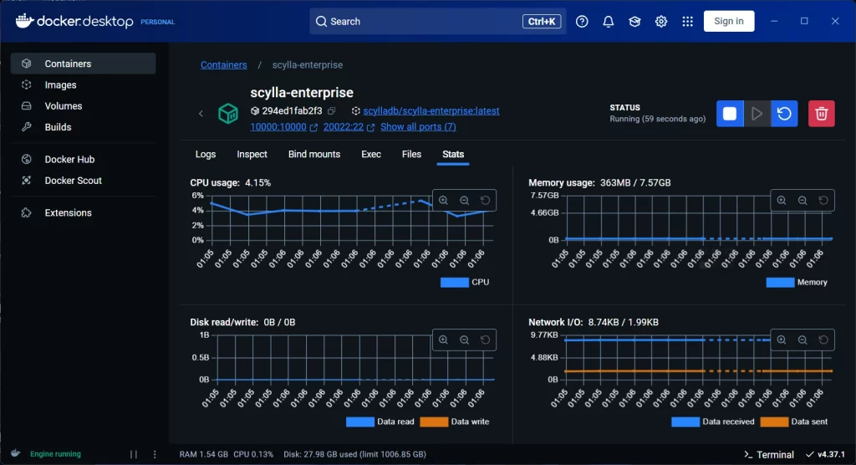Pause the Docker engine from status bar
This screenshot has height=465, width=856.
click(134, 454)
